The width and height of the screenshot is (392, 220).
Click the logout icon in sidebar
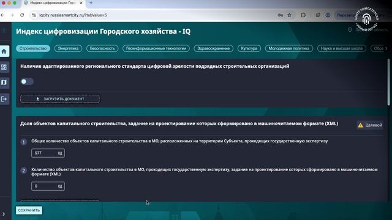click(x=4, y=99)
